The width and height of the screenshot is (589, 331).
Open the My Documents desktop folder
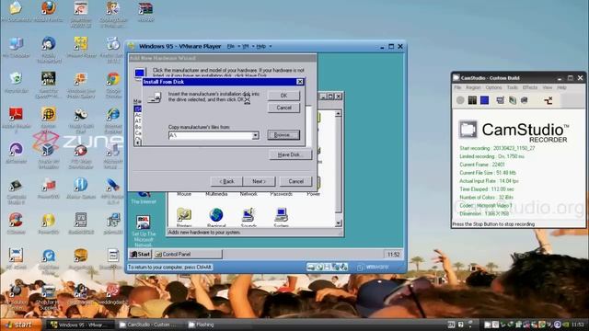tap(16, 8)
